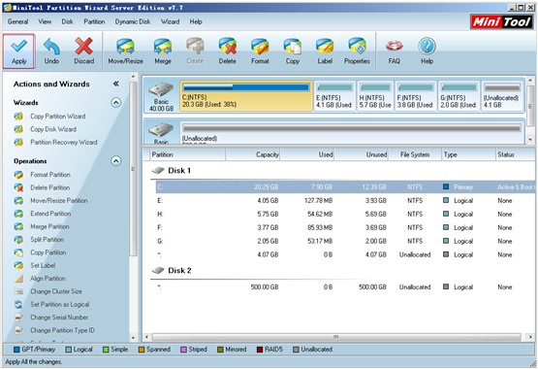Open Properties from the toolbar
The height and width of the screenshot is (369, 538).
pos(357,50)
